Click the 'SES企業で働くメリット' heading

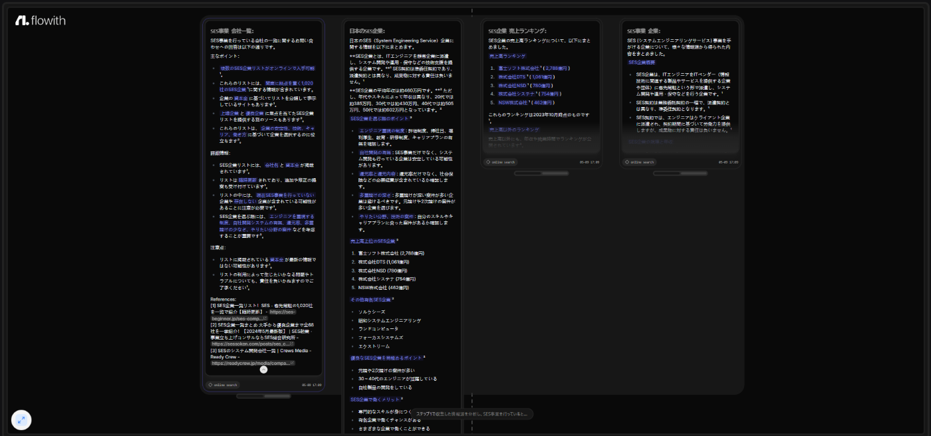click(x=374, y=399)
